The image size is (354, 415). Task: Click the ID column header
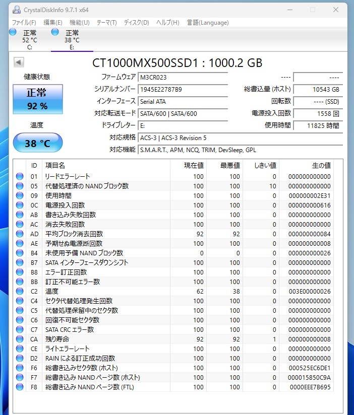tap(34, 165)
